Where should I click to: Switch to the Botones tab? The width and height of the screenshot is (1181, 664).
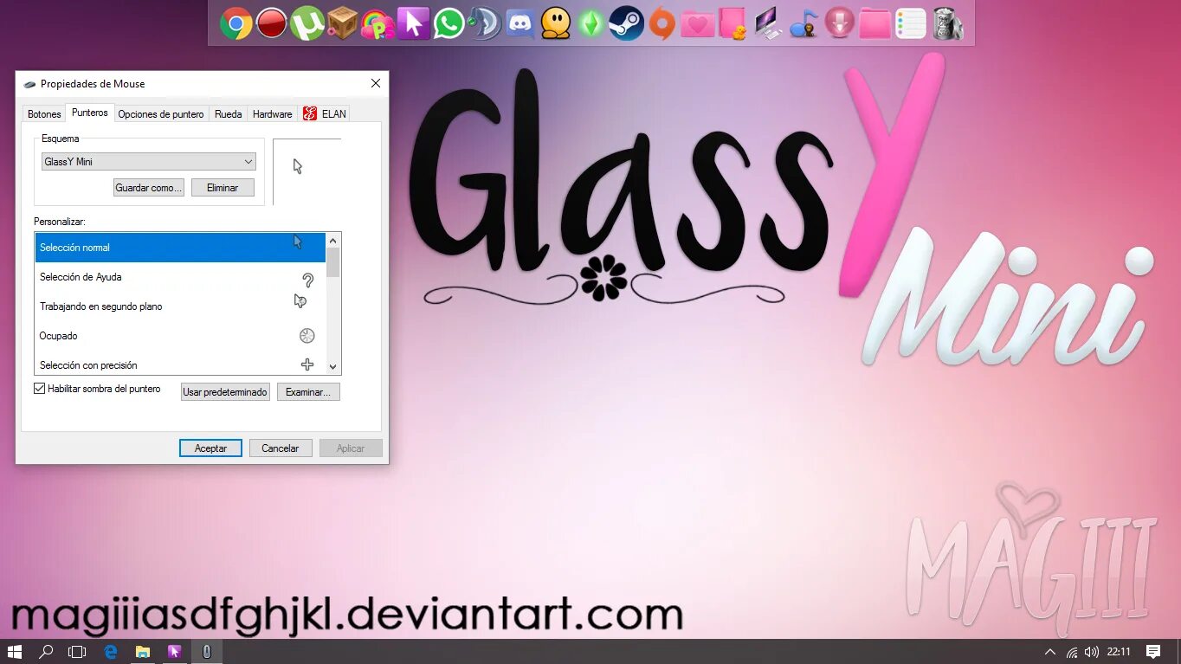(x=43, y=113)
